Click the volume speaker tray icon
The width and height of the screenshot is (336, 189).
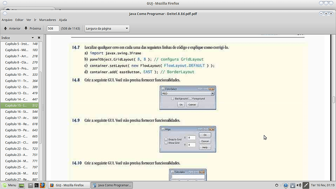click(299, 185)
